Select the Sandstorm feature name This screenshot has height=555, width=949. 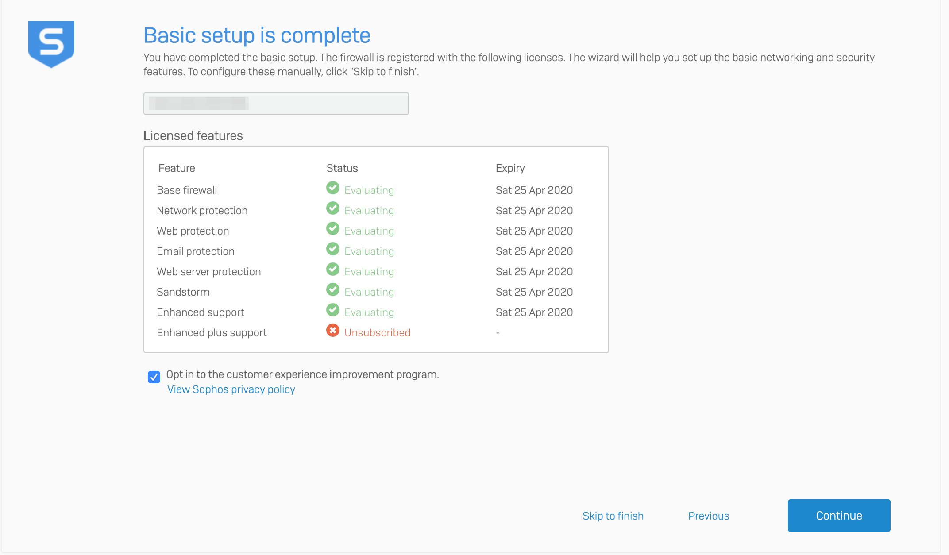pyautogui.click(x=183, y=292)
